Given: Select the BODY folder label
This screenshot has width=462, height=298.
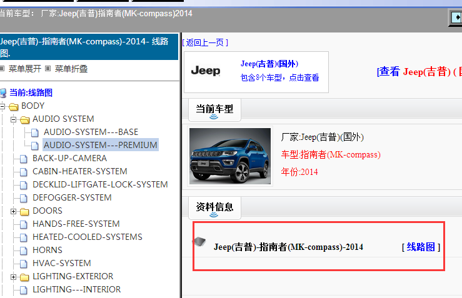Looking at the screenshot, I should tap(33, 106).
